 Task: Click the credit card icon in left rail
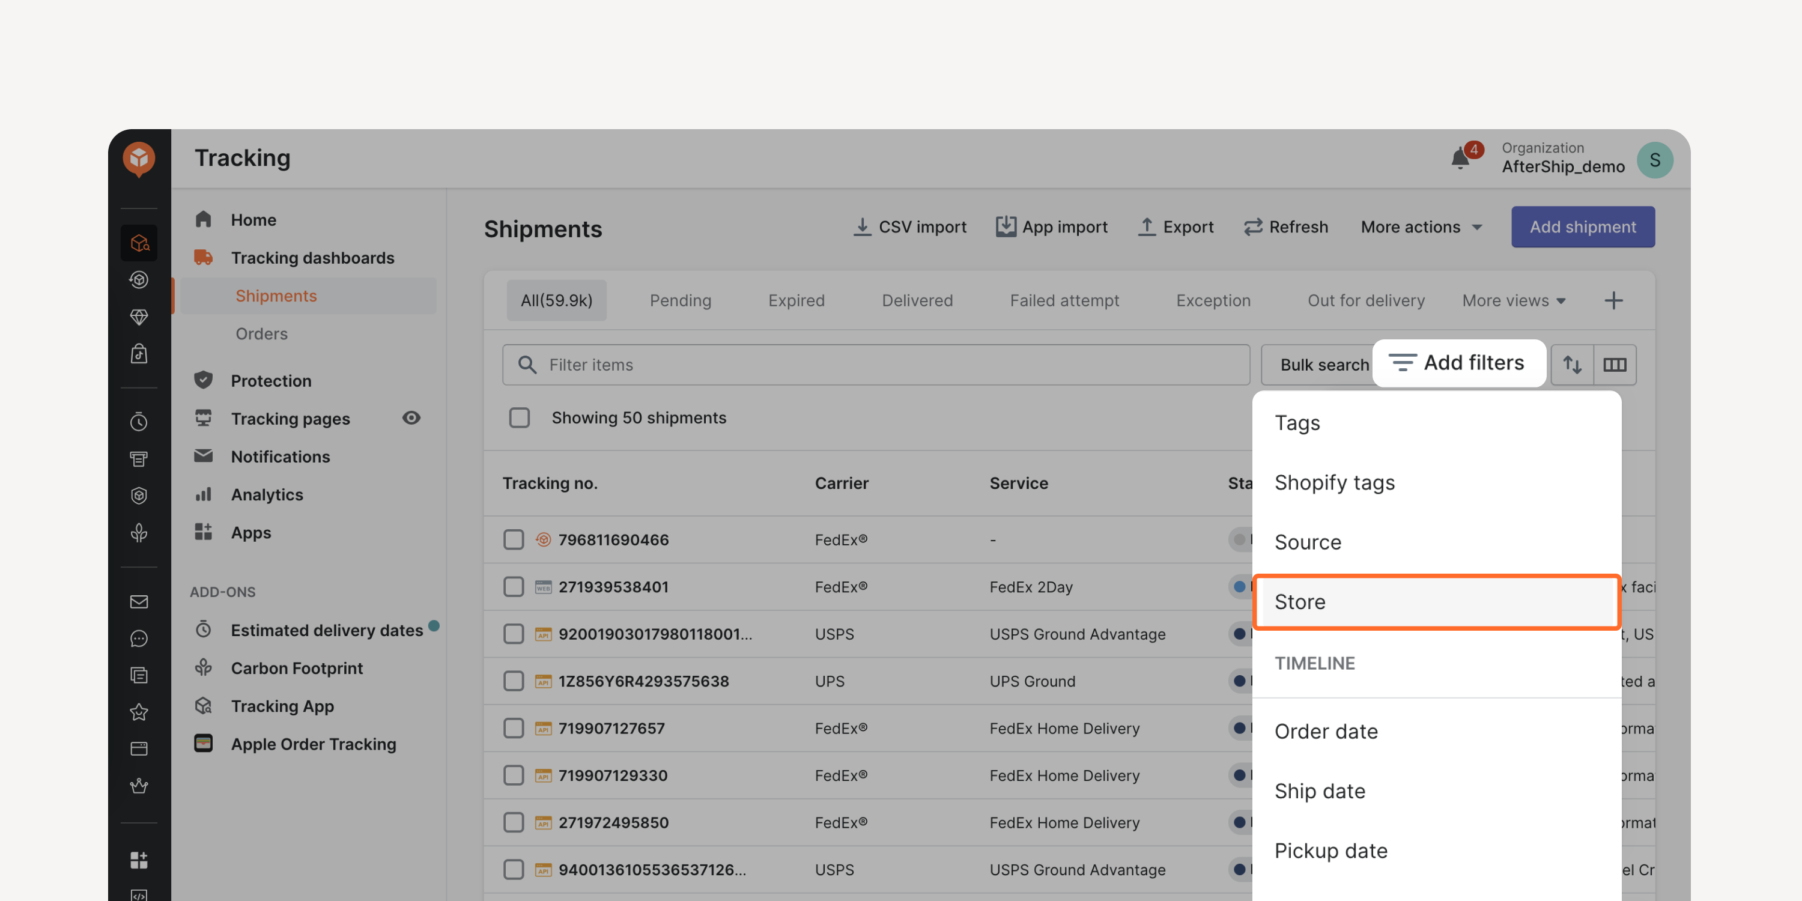pos(139,748)
